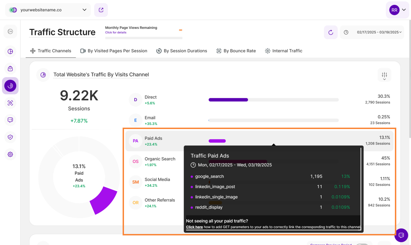
Task: Expand the collapsed sidebar arrow icon
Action: coord(10,32)
